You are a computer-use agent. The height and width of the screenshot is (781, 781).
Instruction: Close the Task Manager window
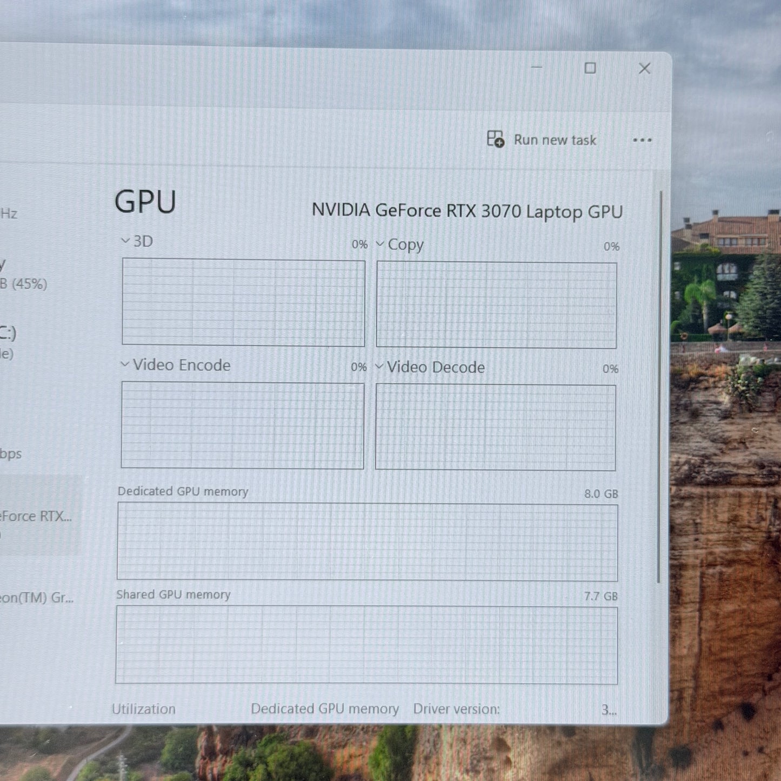tap(644, 69)
